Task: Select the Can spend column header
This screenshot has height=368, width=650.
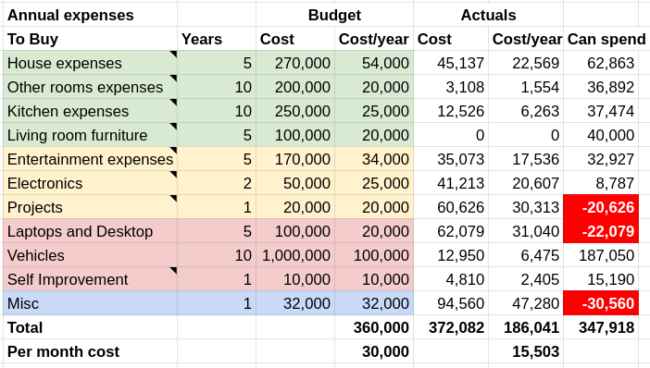Action: tap(606, 39)
